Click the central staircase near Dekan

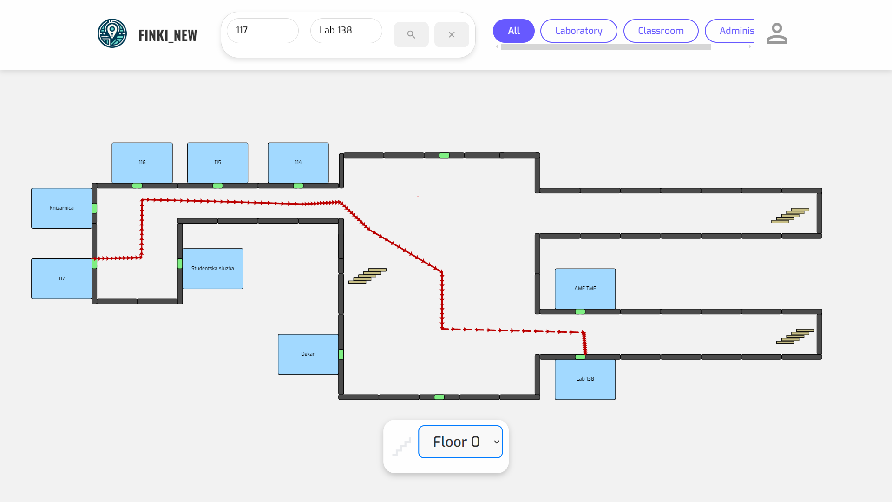pyautogui.click(x=367, y=276)
